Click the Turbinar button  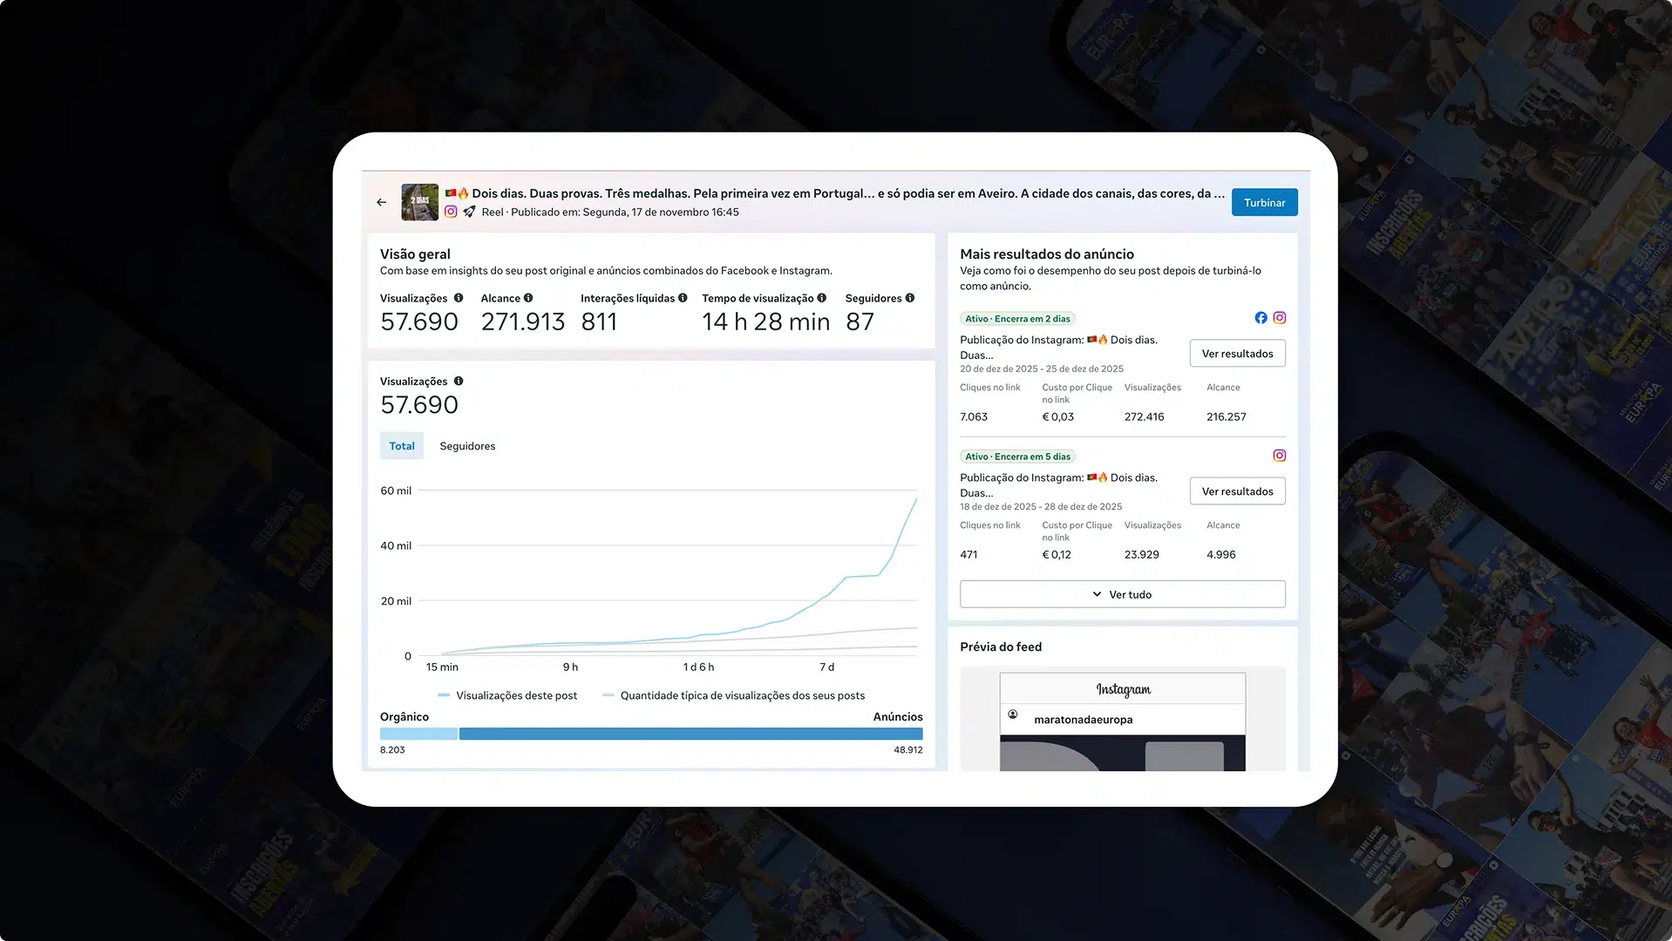pos(1264,202)
